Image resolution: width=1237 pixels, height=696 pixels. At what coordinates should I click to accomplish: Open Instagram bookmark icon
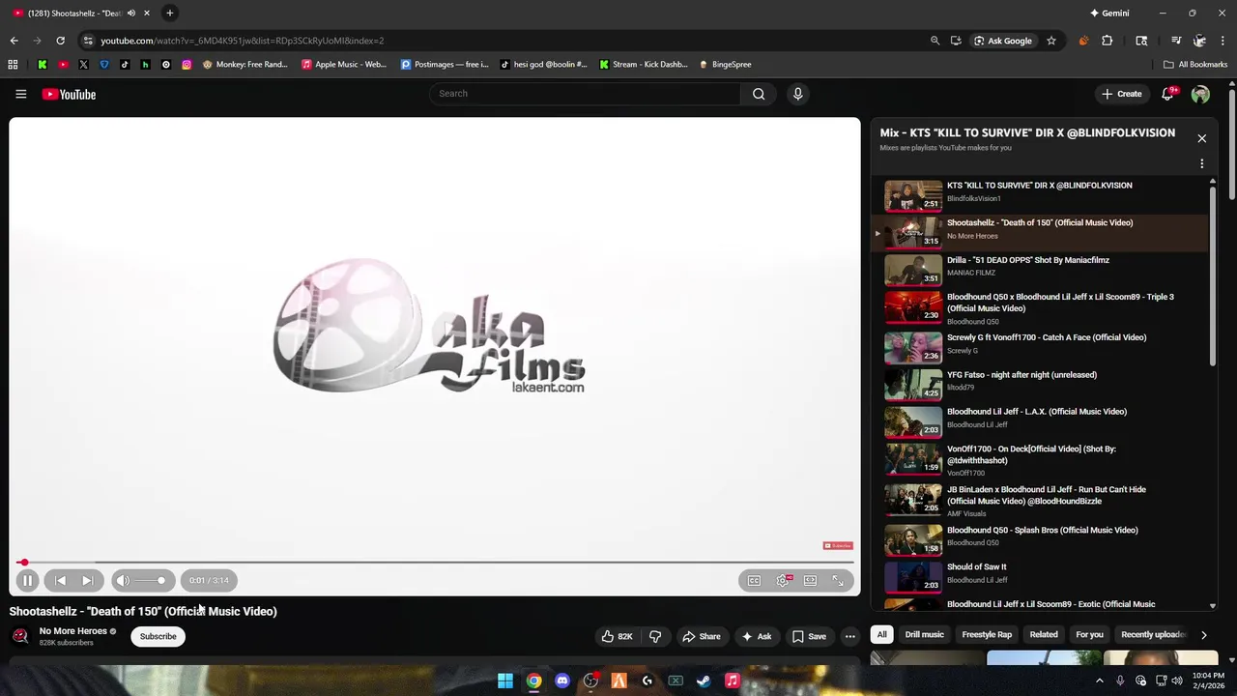click(x=187, y=64)
